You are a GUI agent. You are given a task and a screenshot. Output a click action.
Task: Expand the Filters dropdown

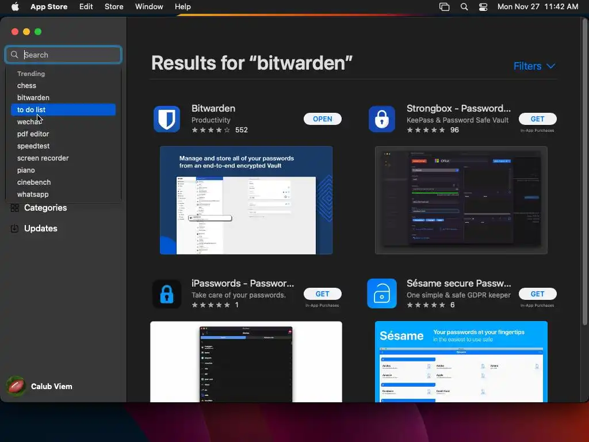[534, 66]
